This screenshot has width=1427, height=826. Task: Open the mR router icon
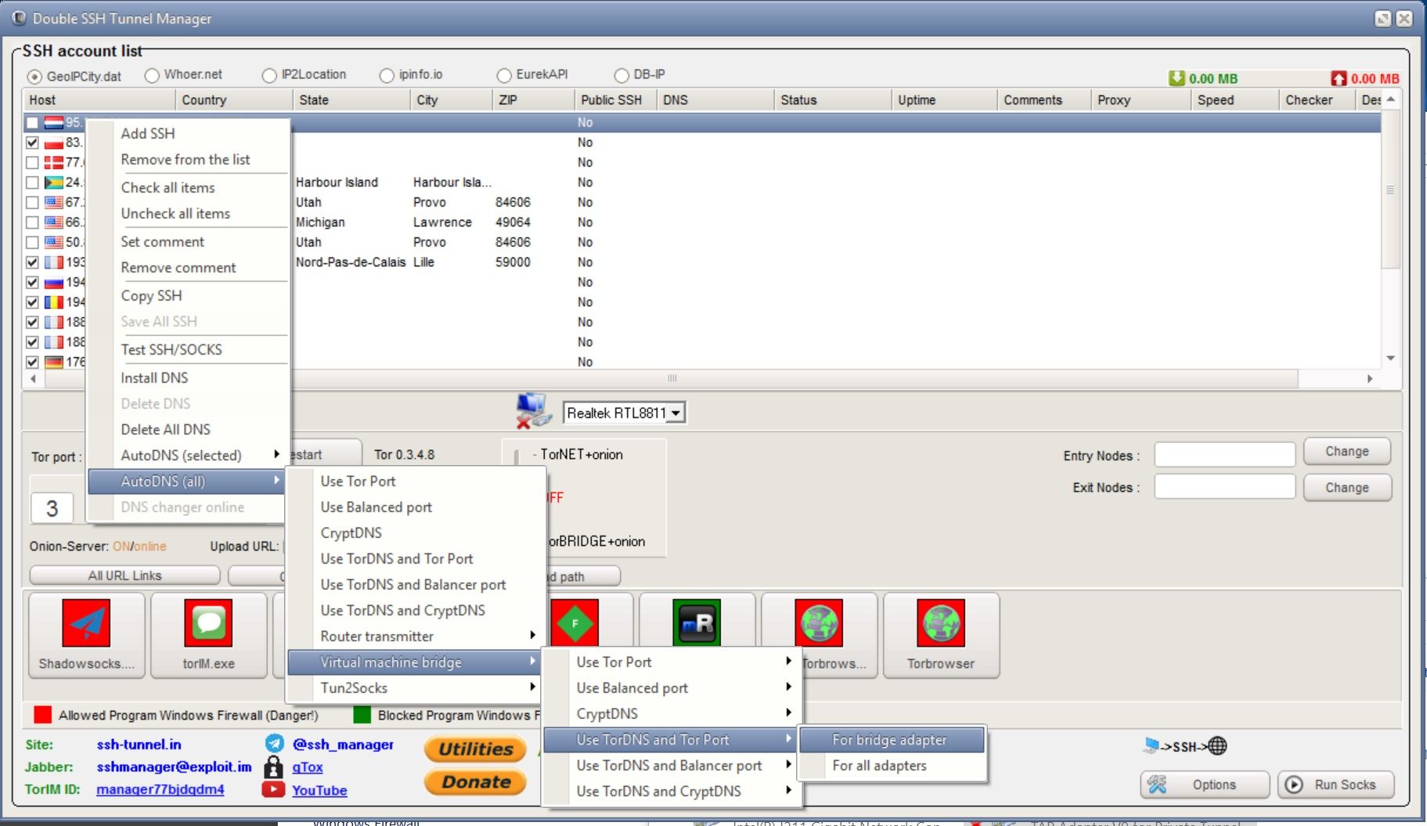pyautogui.click(x=696, y=623)
